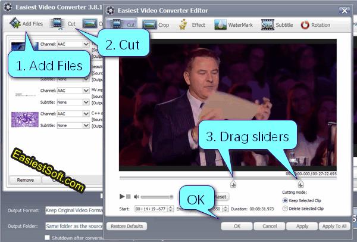The height and width of the screenshot is (242, 357).
Task: Click the video preview area
Action: [x=228, y=105]
